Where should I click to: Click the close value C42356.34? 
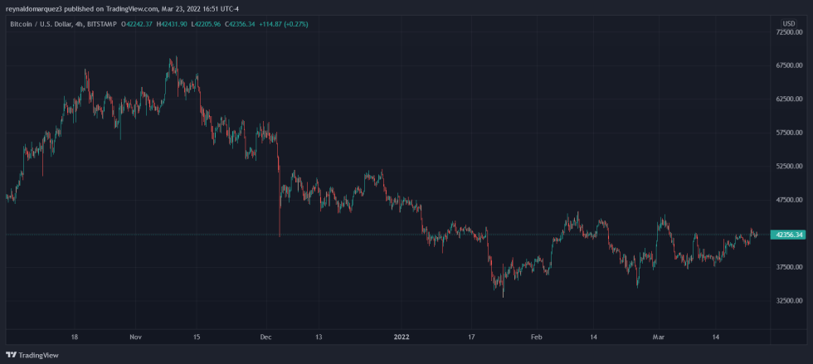pyautogui.click(x=240, y=24)
